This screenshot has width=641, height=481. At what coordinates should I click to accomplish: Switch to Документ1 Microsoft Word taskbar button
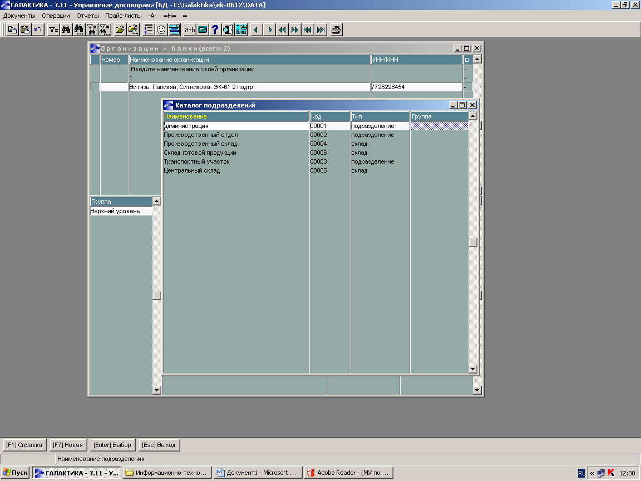(x=258, y=473)
